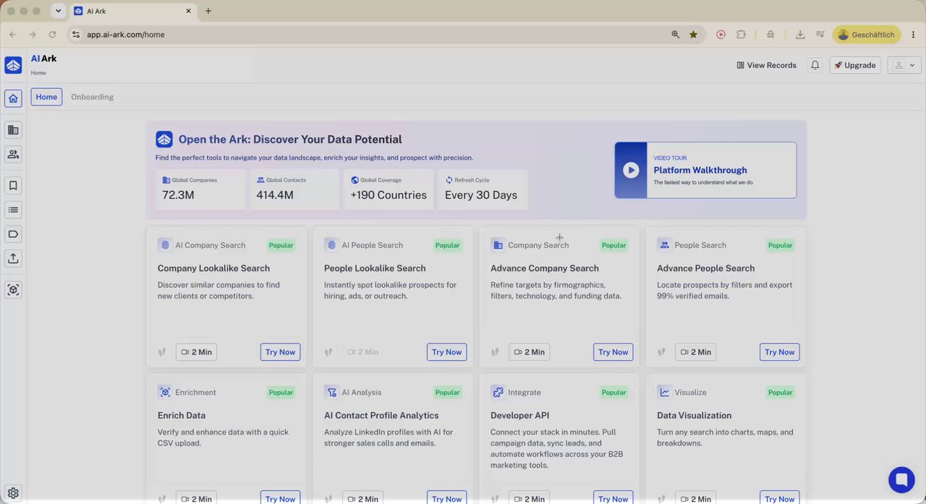Open the chat support bubble
The image size is (926, 504).
[x=901, y=479]
